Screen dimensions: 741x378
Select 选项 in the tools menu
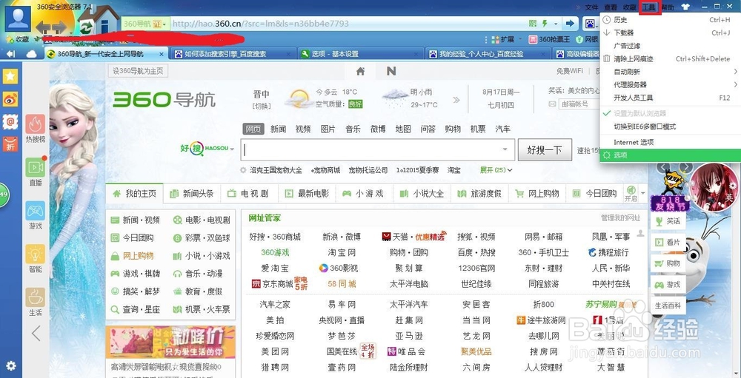pyautogui.click(x=670, y=155)
